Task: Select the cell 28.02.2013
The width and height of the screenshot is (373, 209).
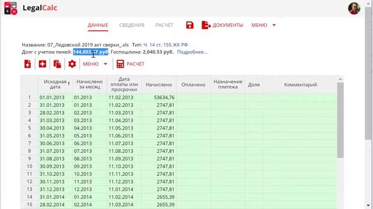Action: point(55,113)
